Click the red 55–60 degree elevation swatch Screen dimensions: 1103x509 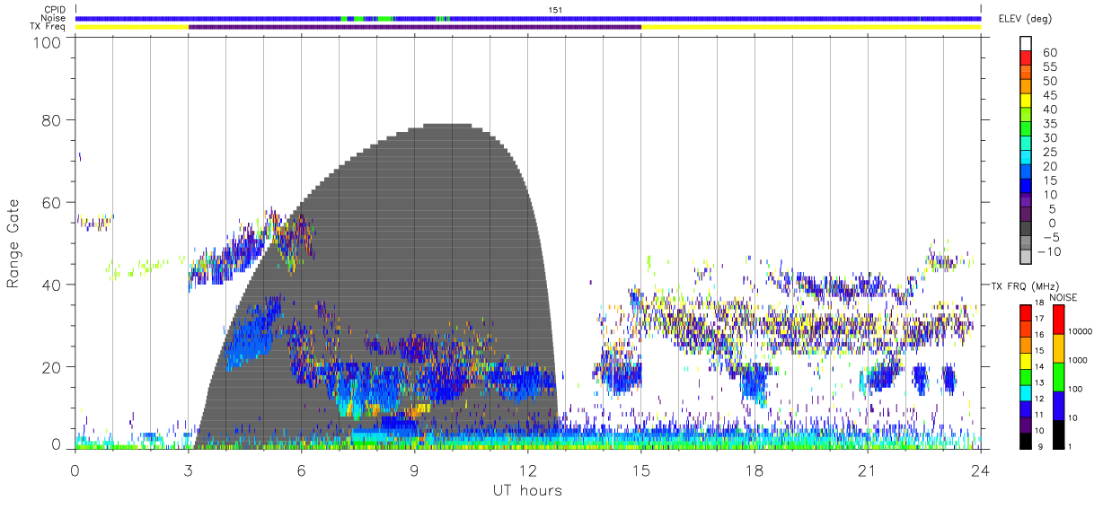point(1026,58)
